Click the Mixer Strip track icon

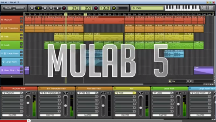tap(2, 70)
